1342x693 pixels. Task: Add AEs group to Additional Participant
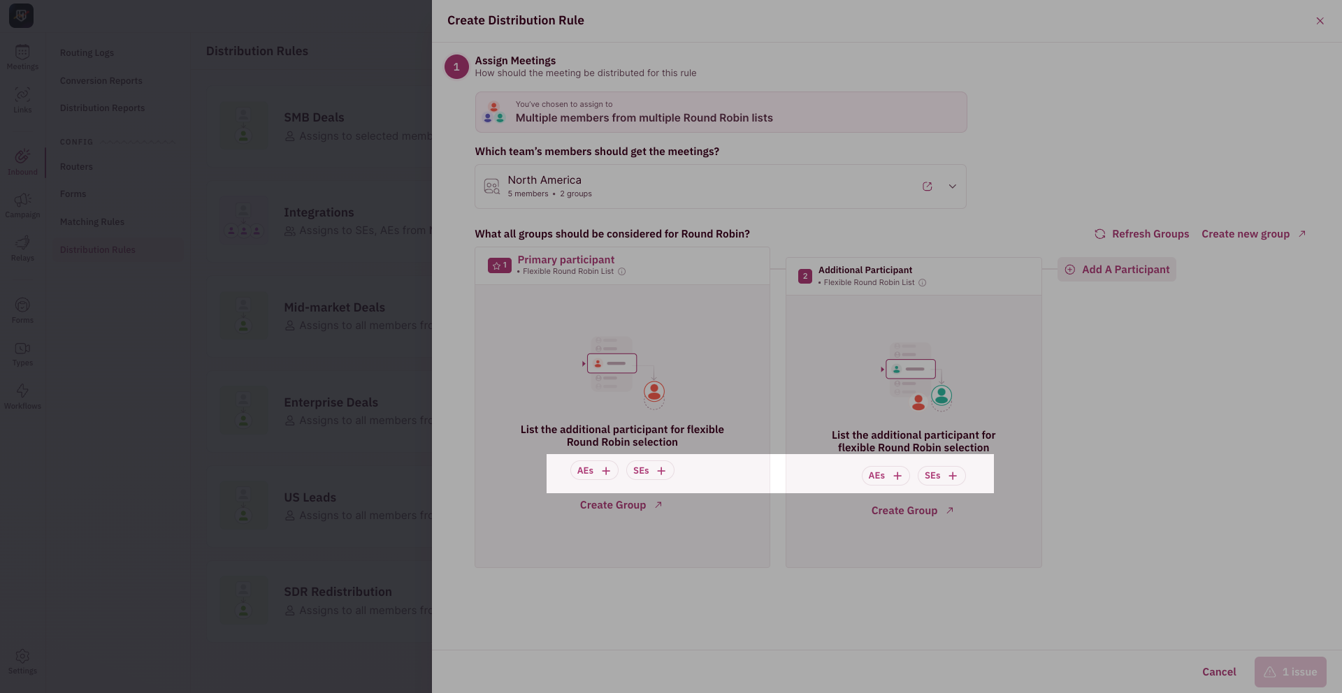click(886, 476)
